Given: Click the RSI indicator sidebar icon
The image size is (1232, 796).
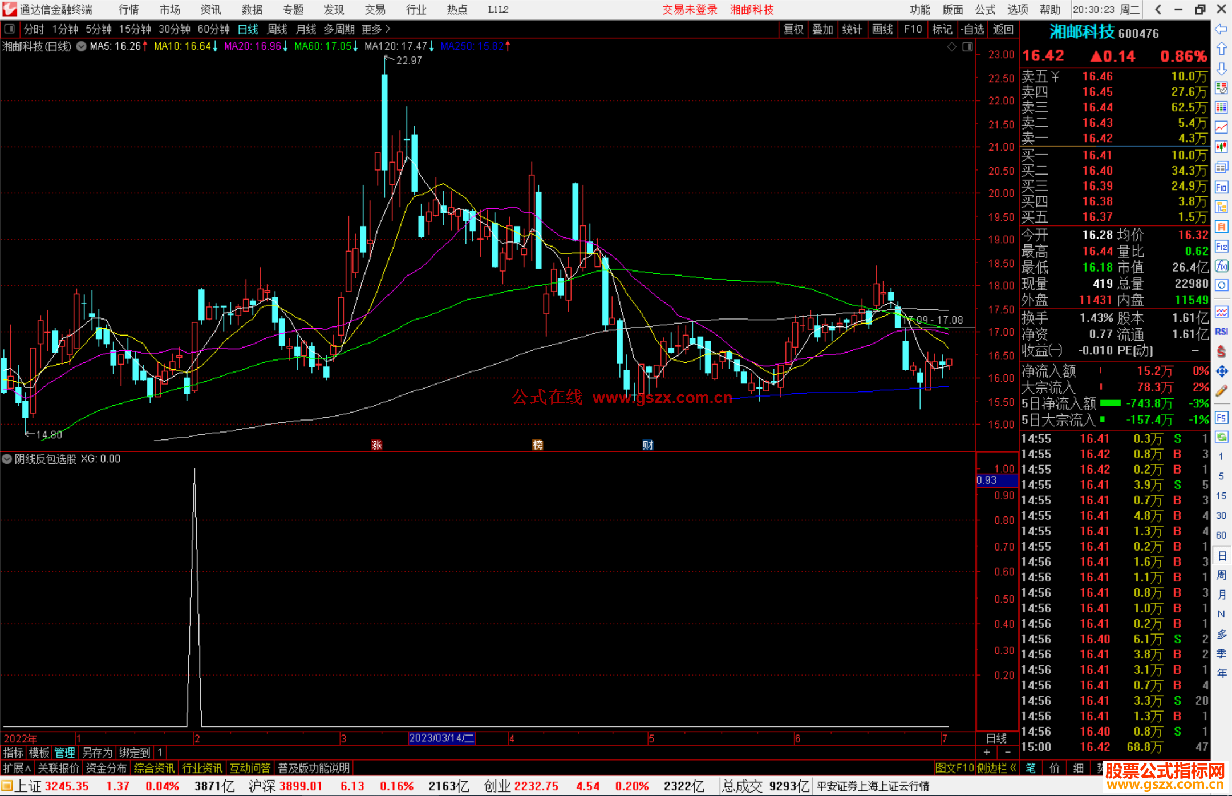Looking at the screenshot, I should tap(1221, 332).
